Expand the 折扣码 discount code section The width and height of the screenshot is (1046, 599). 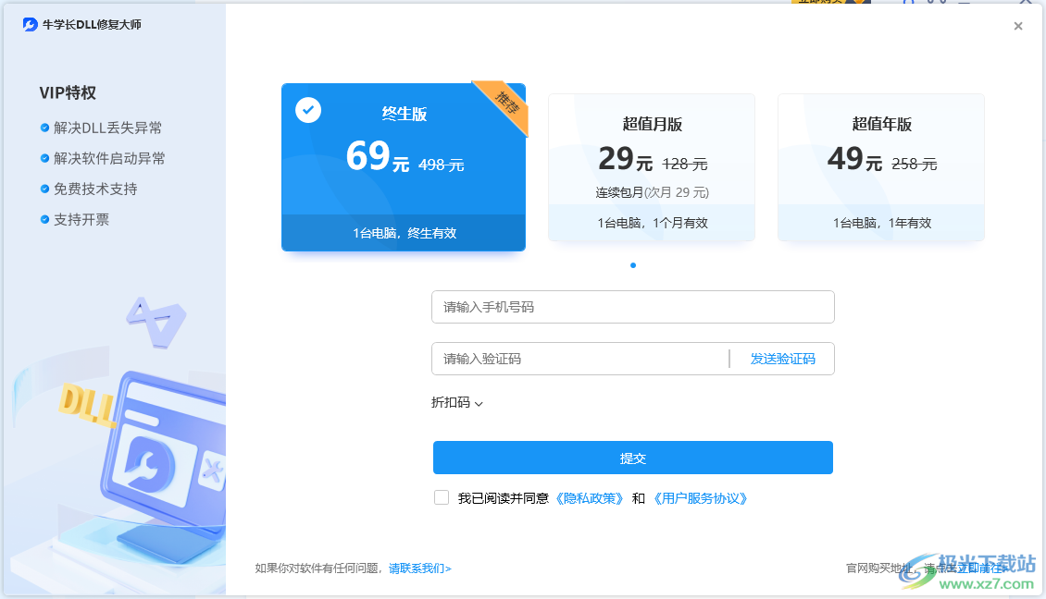(x=457, y=402)
